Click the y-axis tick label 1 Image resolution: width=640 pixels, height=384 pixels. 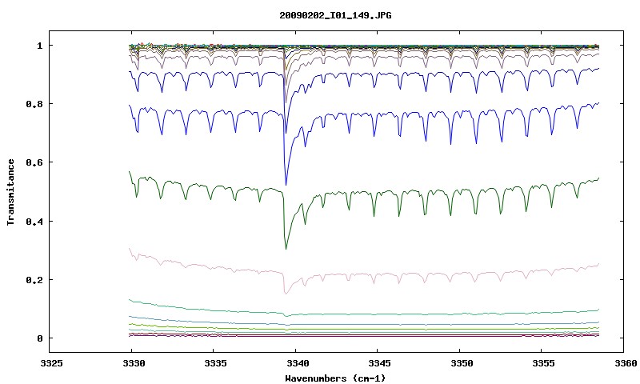(39, 46)
